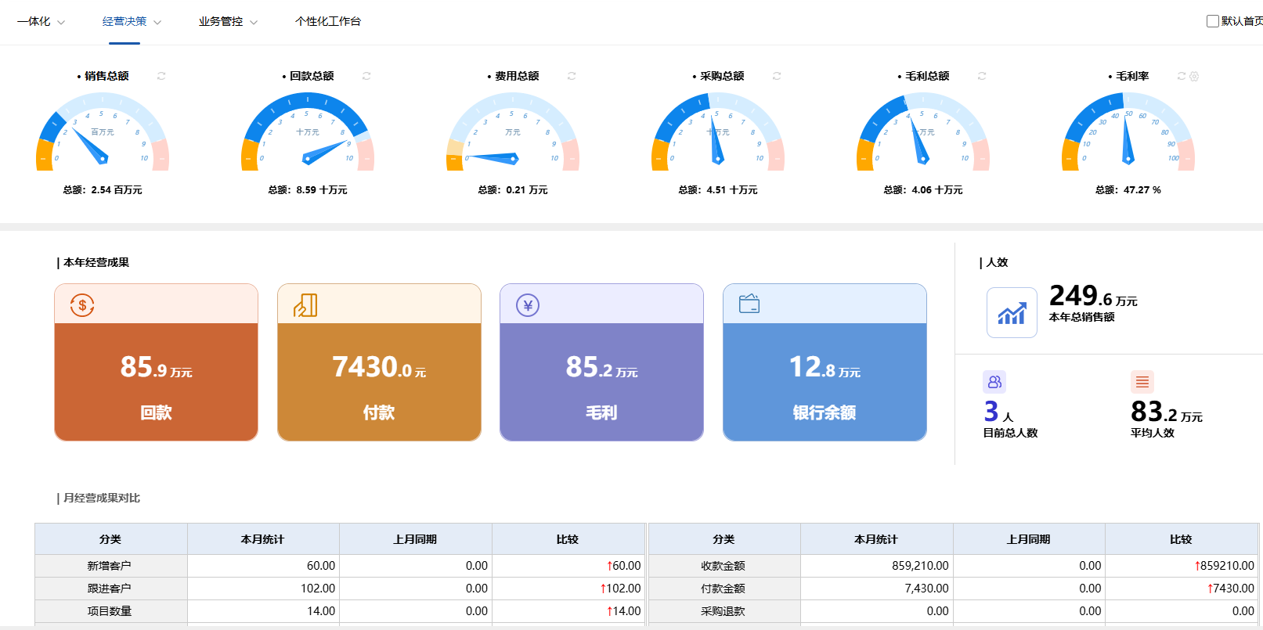Click the 平均人效 list icon
This screenshot has height=630, width=1263.
1142,382
